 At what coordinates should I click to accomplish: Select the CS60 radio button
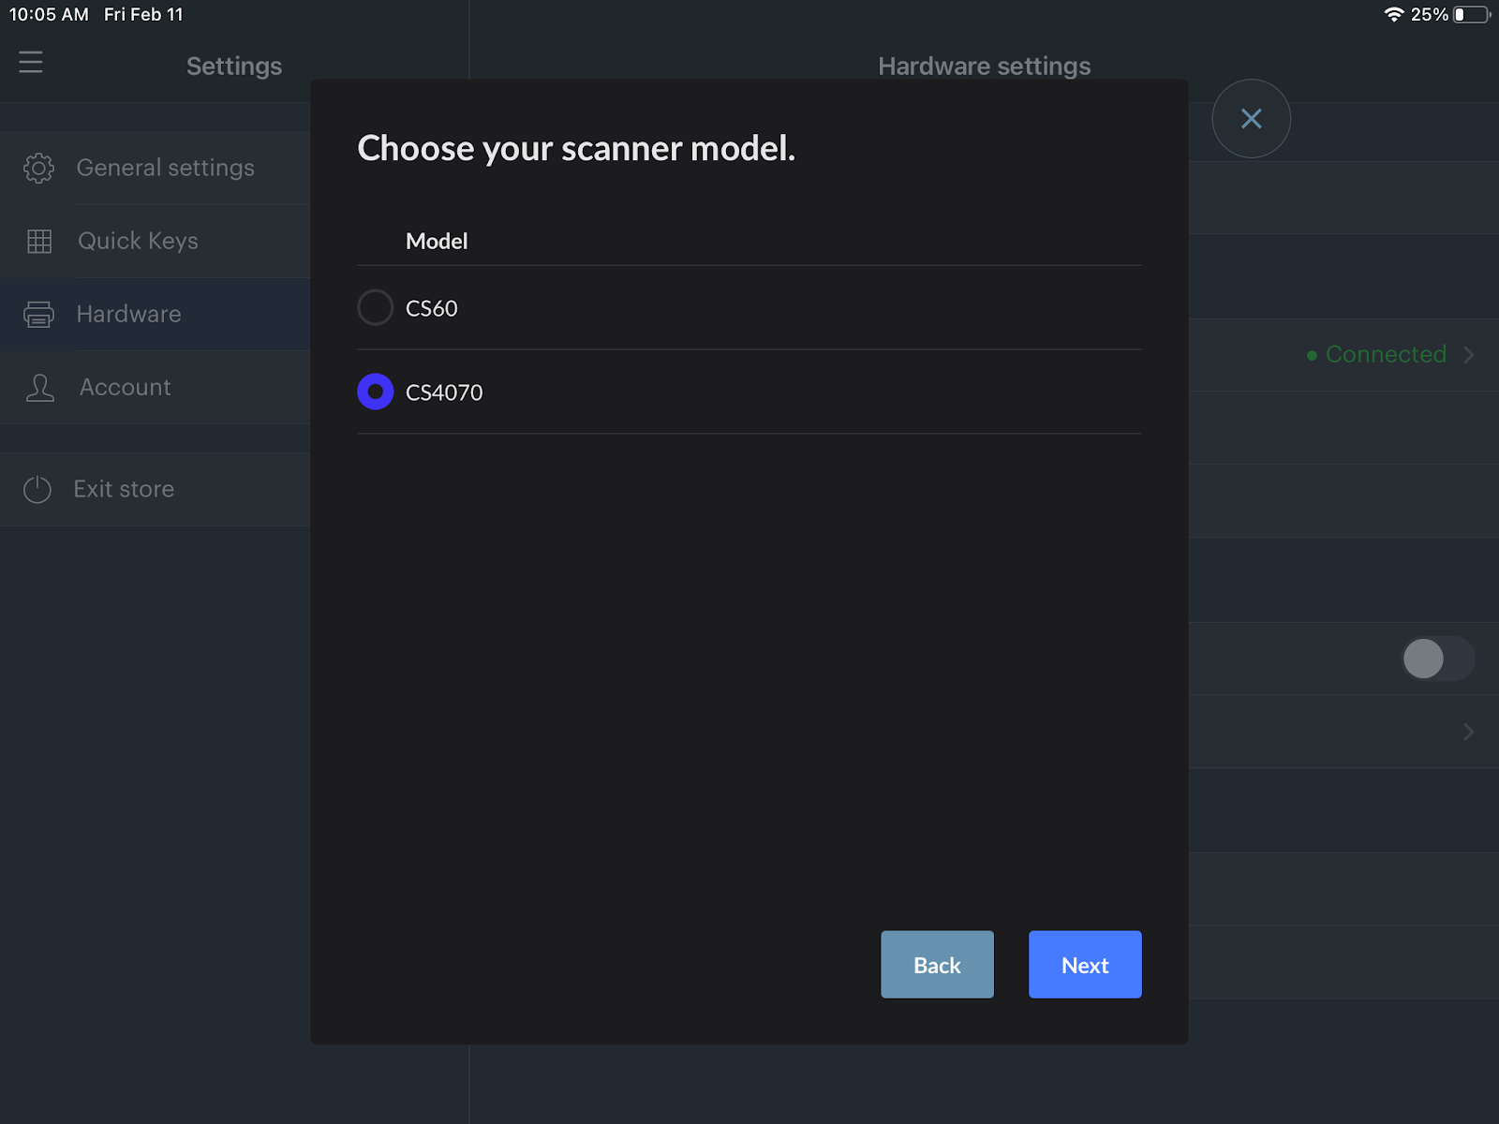376,307
